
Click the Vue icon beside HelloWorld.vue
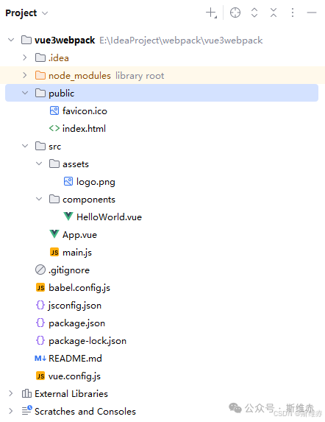[x=68, y=217]
